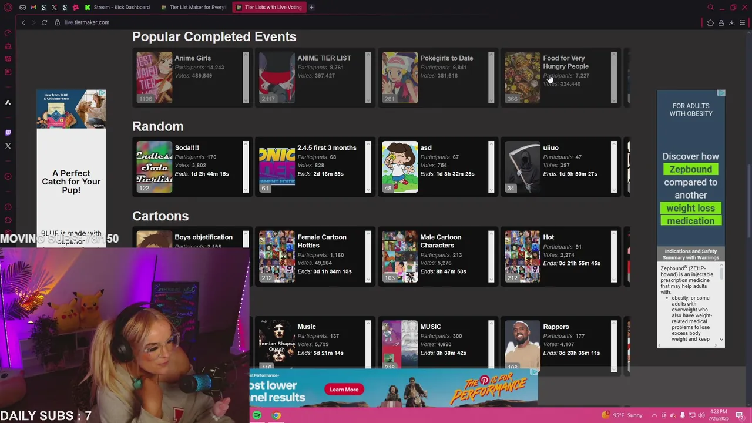Image resolution: width=752 pixels, height=423 pixels.
Task: Open Food for Very Hungry People event
Action: coord(560,78)
